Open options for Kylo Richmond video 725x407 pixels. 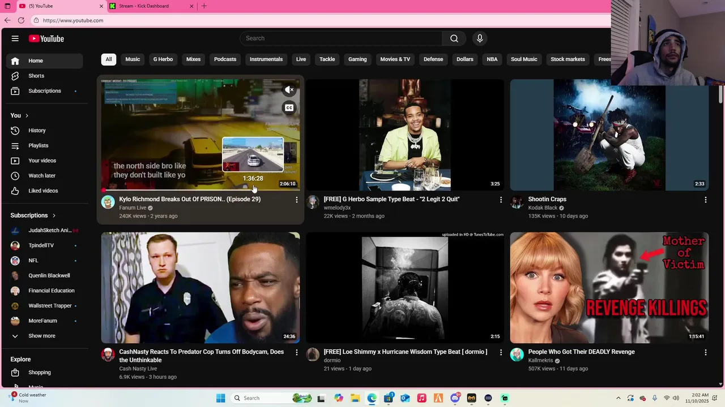[296, 200]
